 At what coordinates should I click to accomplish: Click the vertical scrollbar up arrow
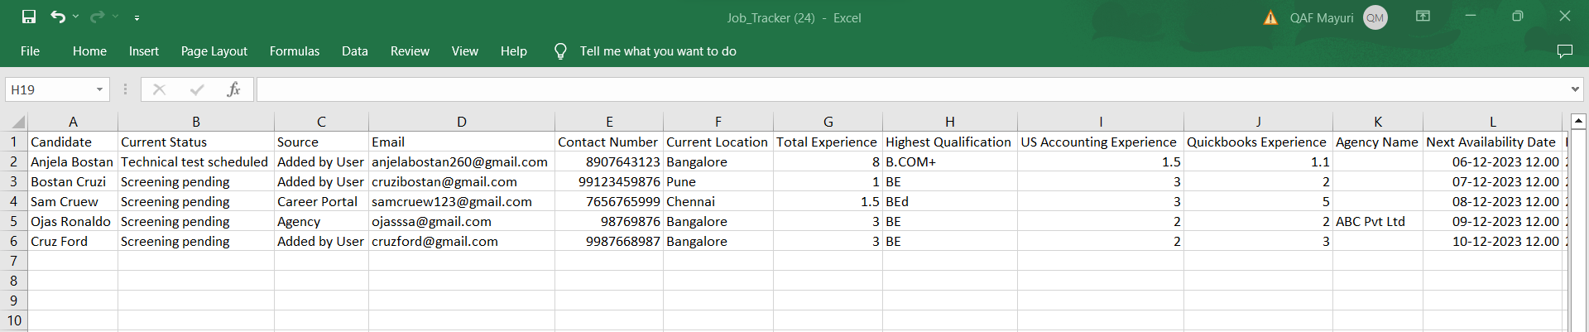point(1577,122)
